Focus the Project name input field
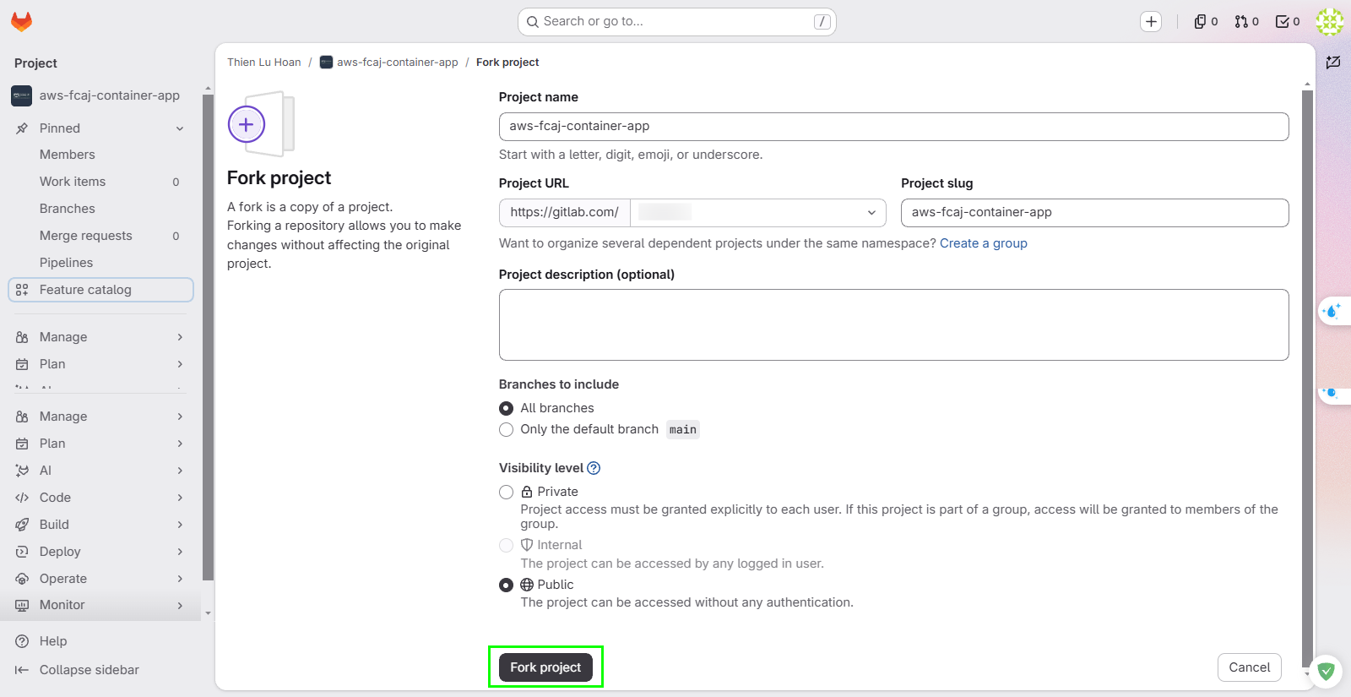This screenshot has width=1351, height=697. tap(893, 127)
